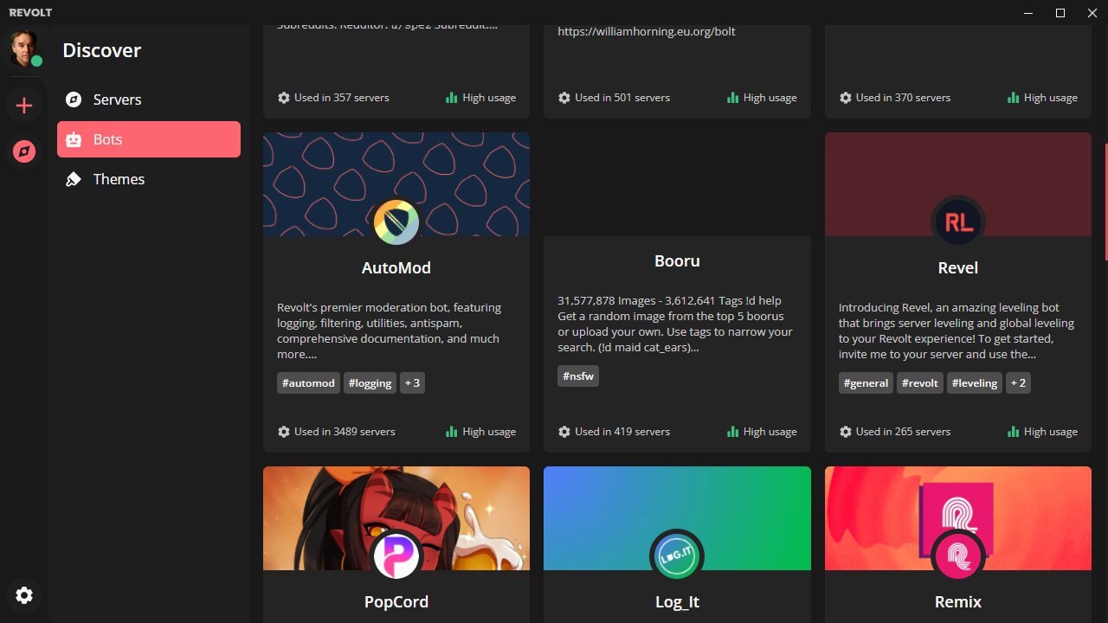Click the Booru description text
The height and width of the screenshot is (623, 1108).
[x=675, y=324]
